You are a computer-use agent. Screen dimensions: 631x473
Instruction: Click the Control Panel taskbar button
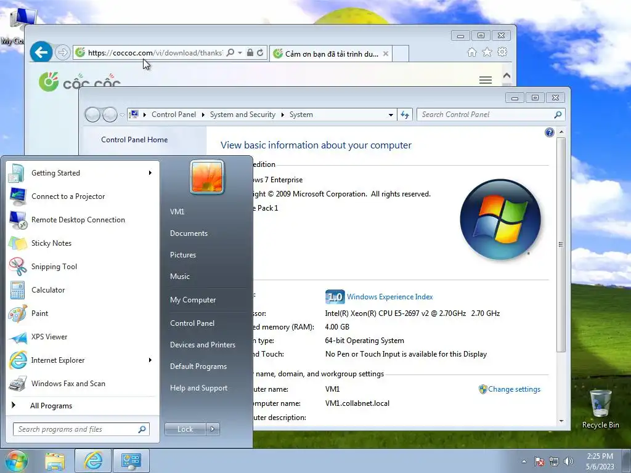click(x=131, y=461)
